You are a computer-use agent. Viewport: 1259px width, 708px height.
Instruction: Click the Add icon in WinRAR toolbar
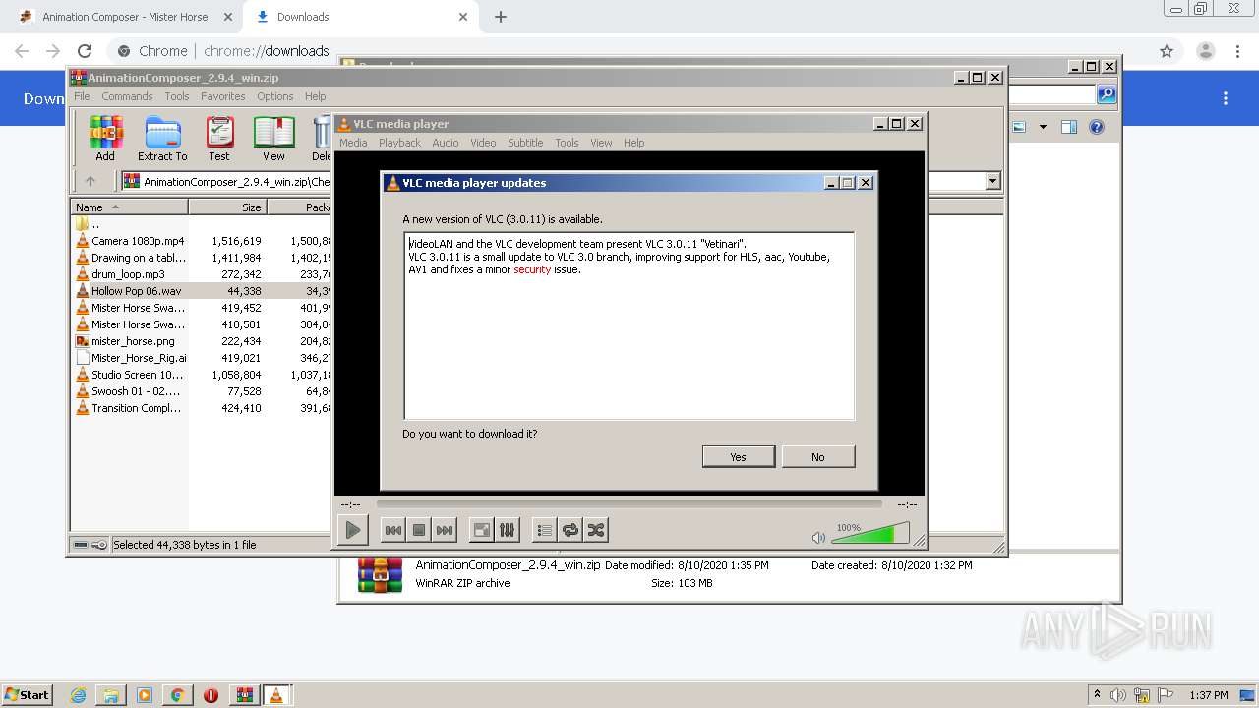(105, 139)
